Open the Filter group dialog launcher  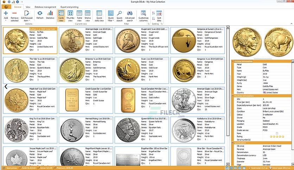(148, 24)
